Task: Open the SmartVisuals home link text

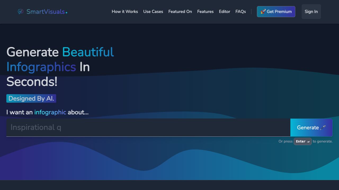Action: click(x=47, y=12)
